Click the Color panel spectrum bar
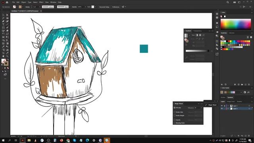Image resolution: width=254 pixels, height=143 pixels. 236,24
